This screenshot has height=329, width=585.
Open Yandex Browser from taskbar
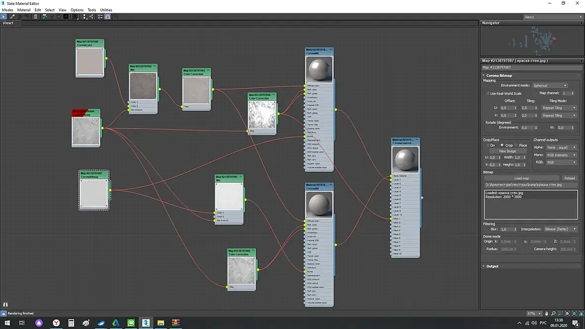tap(56, 323)
